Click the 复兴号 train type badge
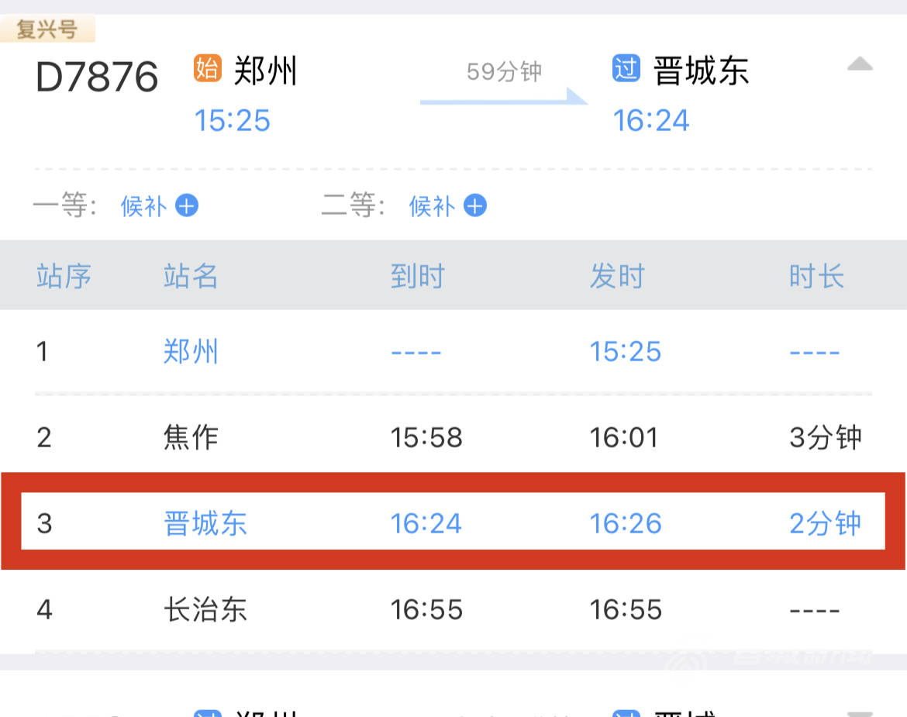 click(47, 29)
